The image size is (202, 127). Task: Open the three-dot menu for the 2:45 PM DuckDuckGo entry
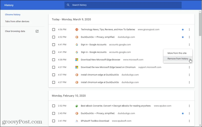coord(189,113)
